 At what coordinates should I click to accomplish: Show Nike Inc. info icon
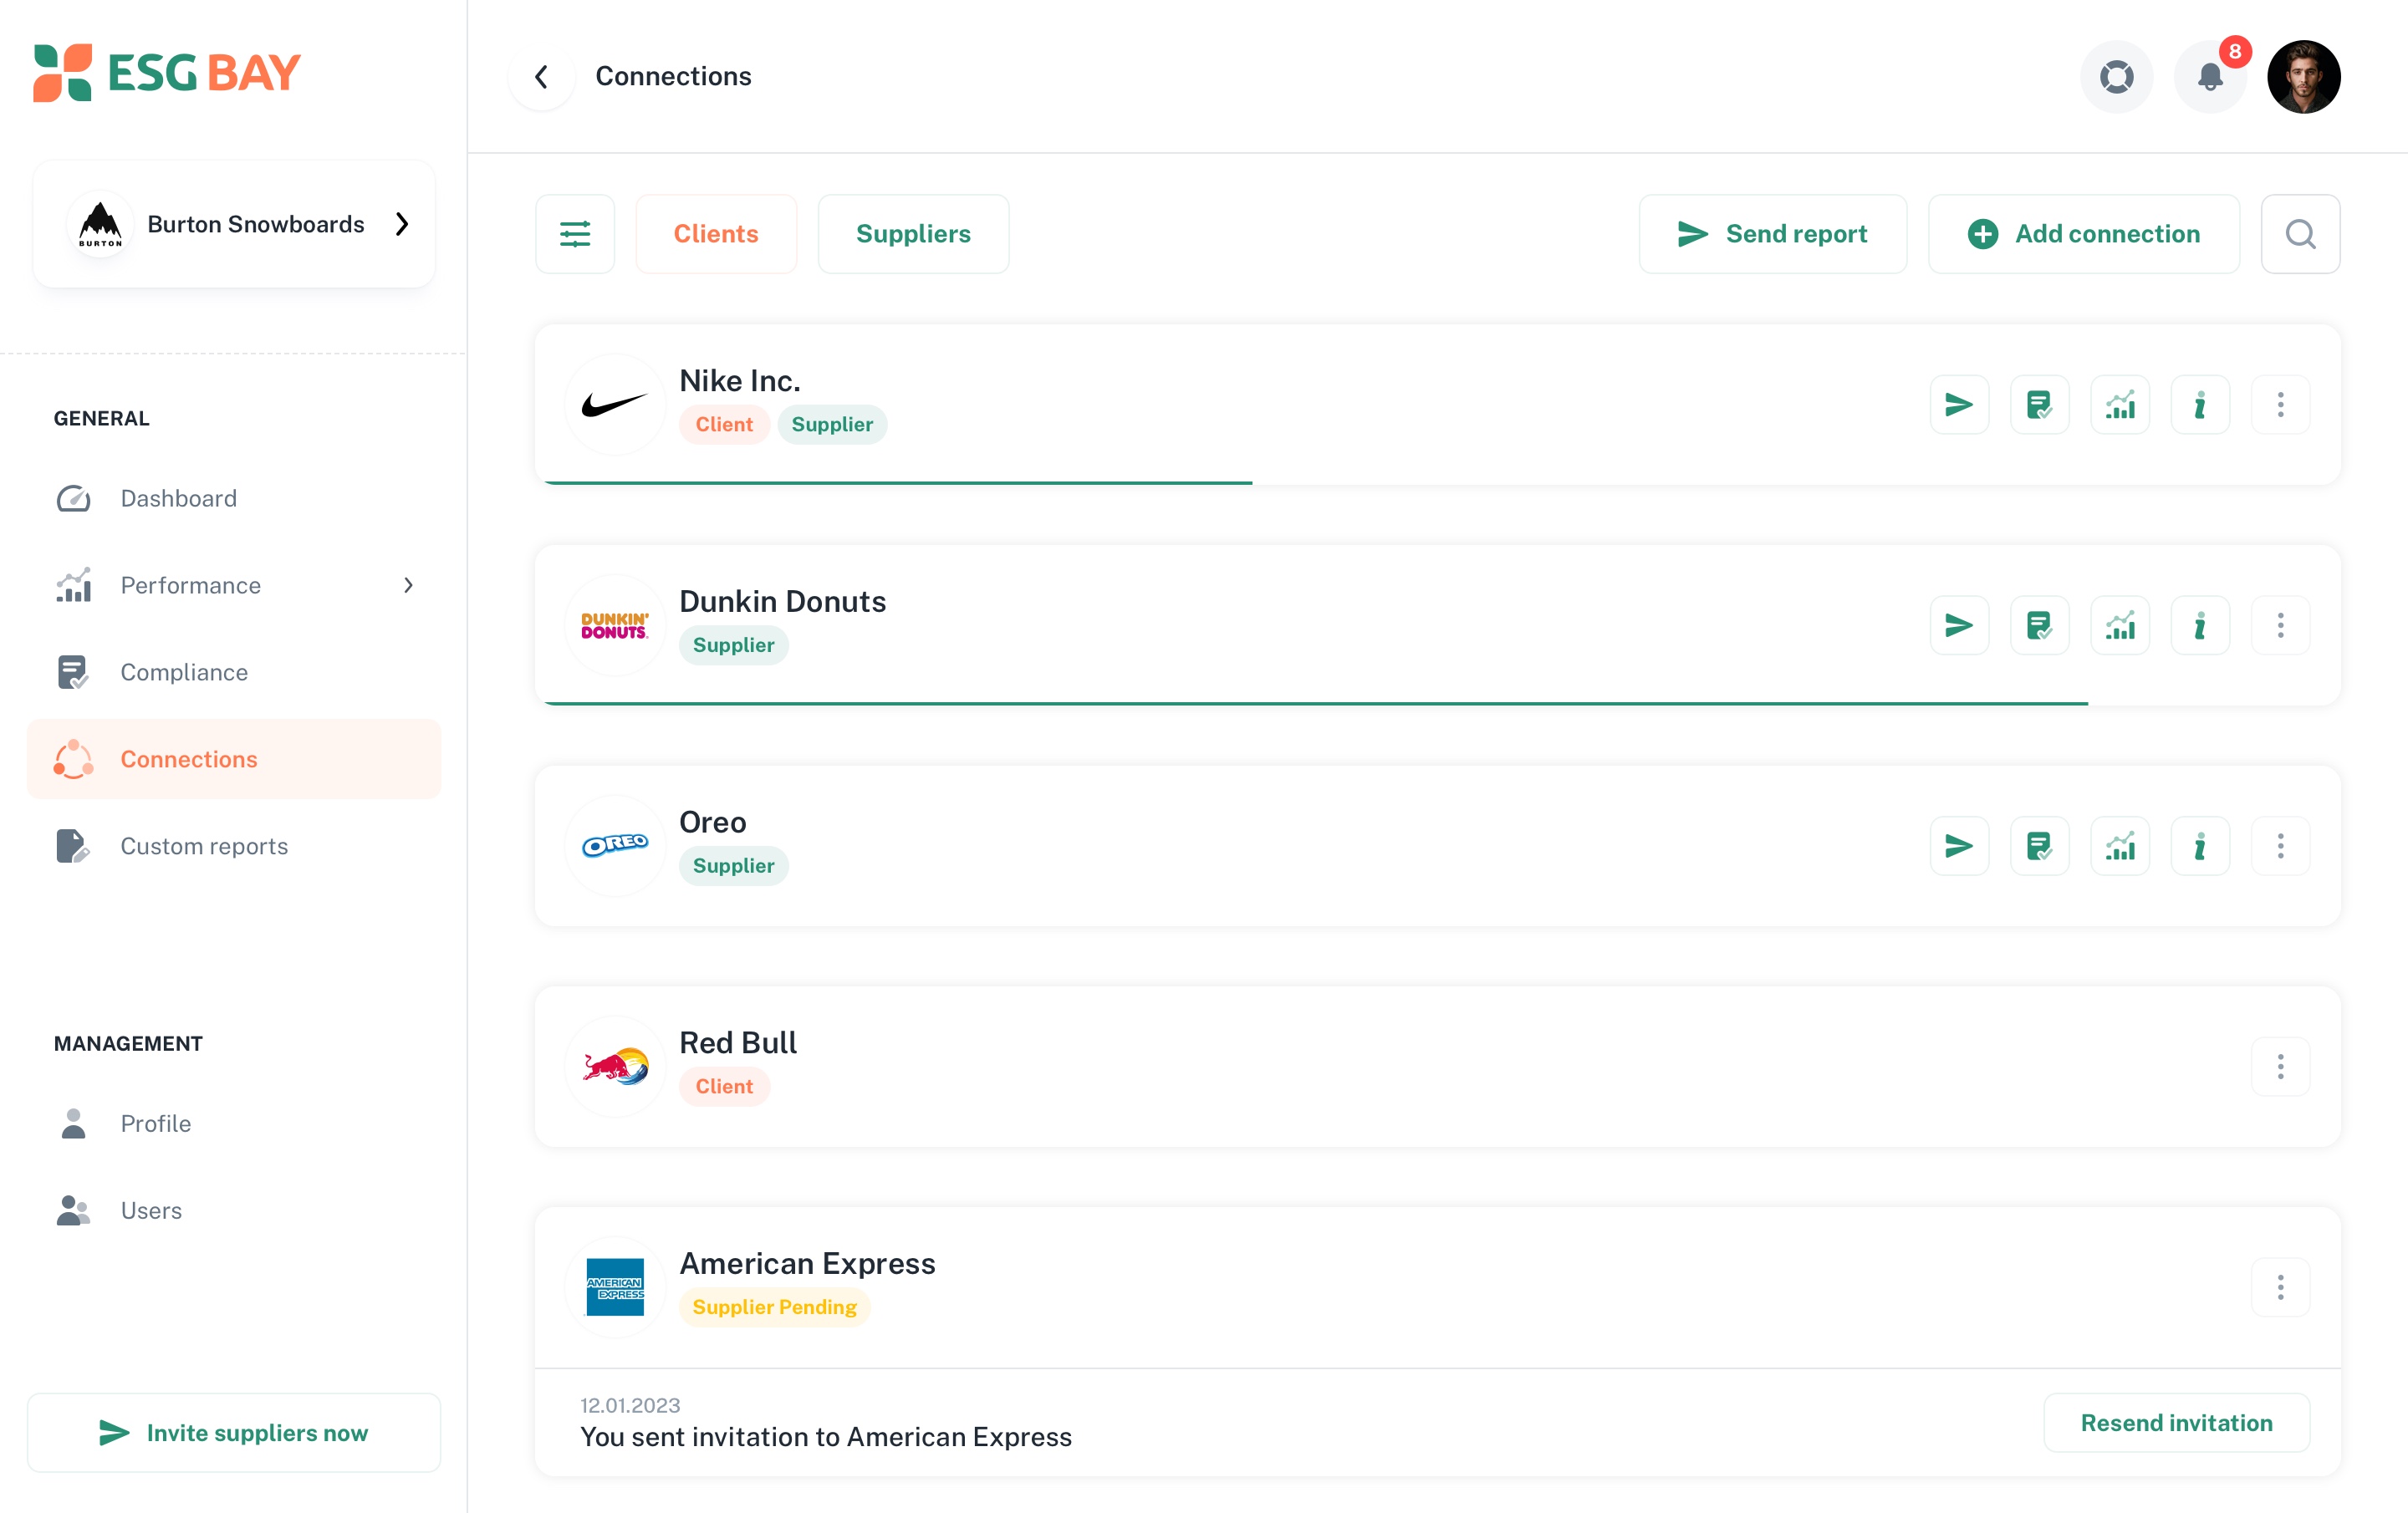pyautogui.click(x=2200, y=405)
